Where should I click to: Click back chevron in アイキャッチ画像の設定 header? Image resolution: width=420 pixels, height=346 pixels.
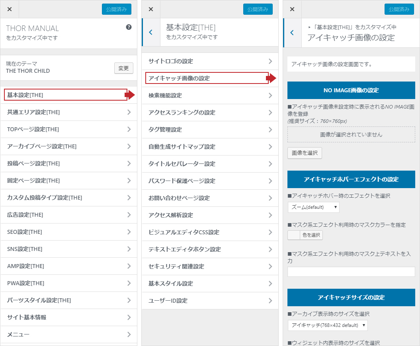pyautogui.click(x=292, y=33)
